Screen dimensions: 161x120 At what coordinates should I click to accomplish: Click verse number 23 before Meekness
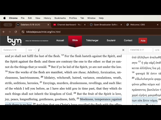(x=78, y=98)
